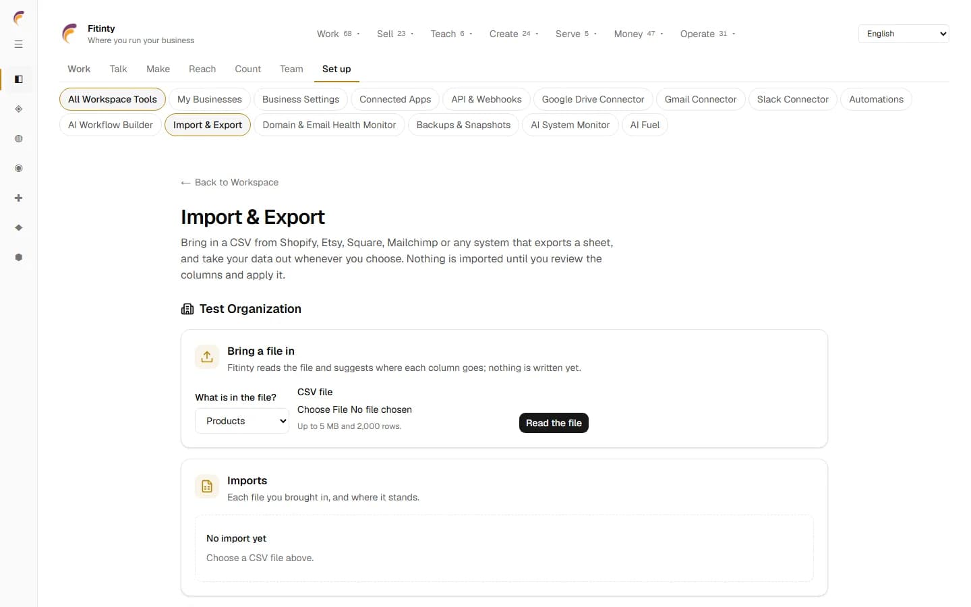Expand the Create 24 top menu
Viewport: 971px width, 607px height.
[514, 34]
